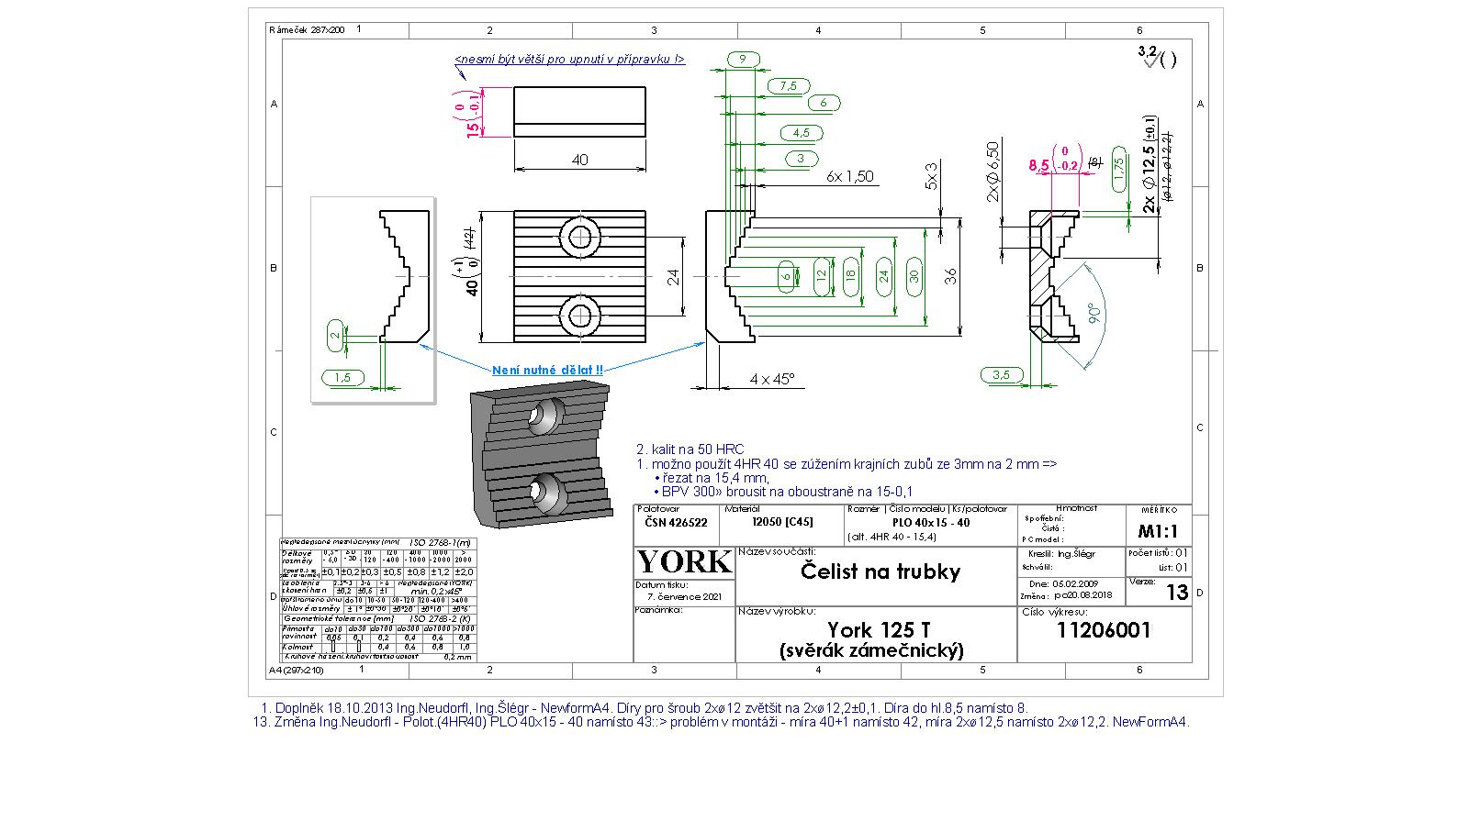This screenshot has height=832, width=1458.
Task: Click the '4 x 45°' chamfer dimension
Action: [771, 379]
